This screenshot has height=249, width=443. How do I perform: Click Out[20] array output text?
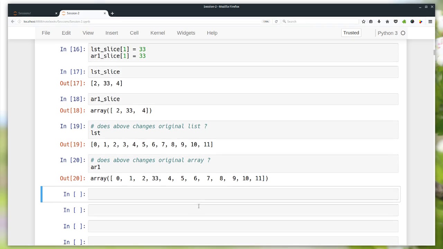tap(179, 178)
